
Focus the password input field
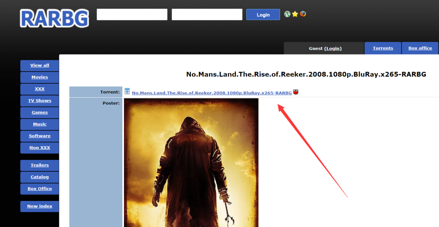207,15
